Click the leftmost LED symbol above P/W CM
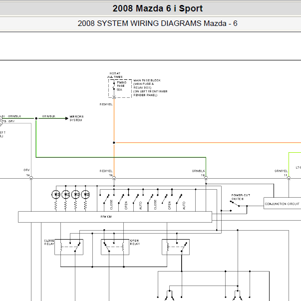The image size is (301, 301). [x=56, y=195]
